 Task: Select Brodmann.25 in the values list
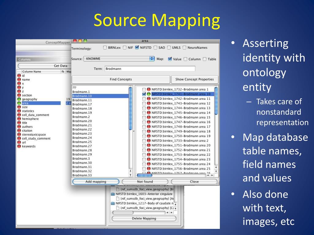100,142
